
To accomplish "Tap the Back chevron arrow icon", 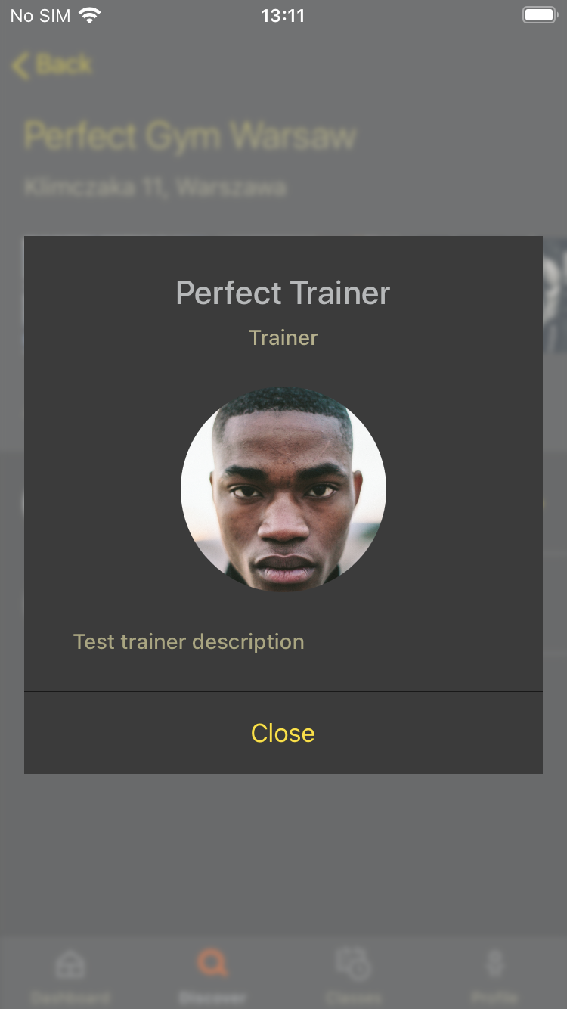I will 20,66.
